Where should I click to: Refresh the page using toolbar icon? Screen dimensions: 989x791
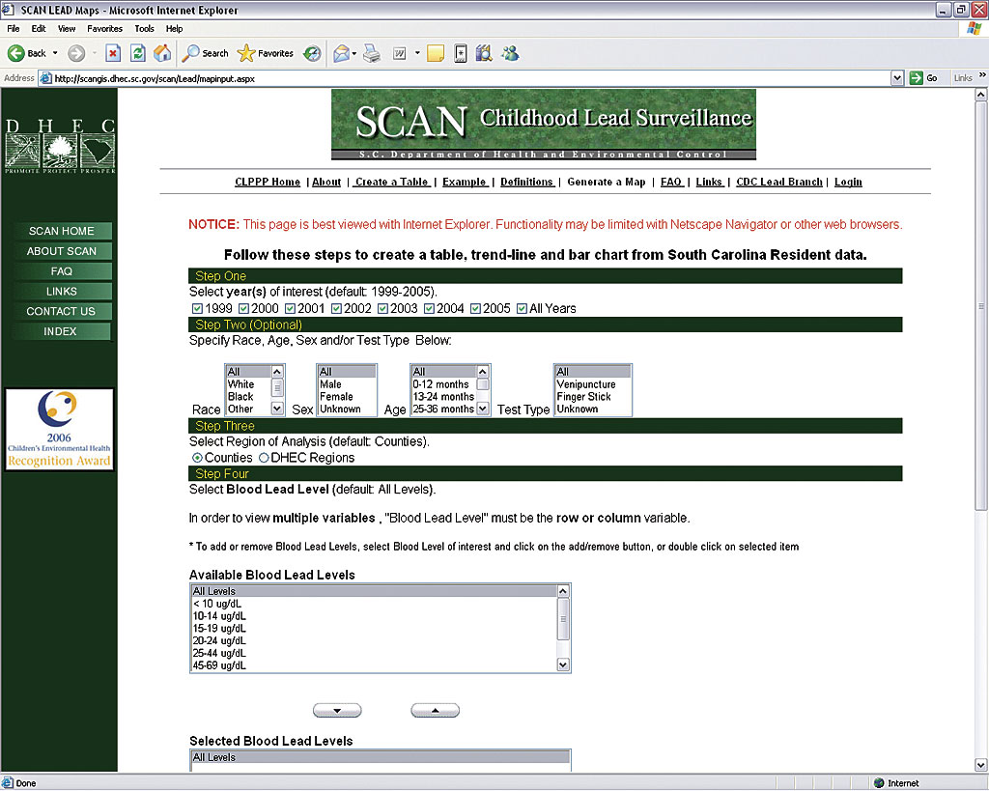tap(137, 54)
